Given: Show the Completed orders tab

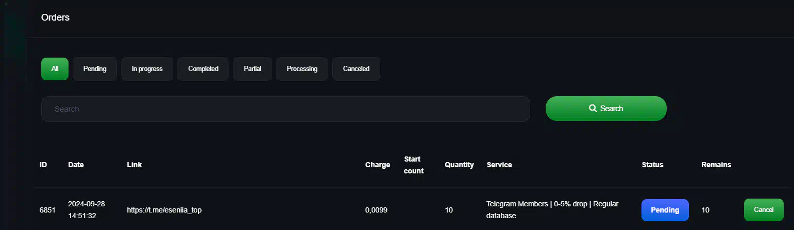Looking at the screenshot, I should (203, 69).
